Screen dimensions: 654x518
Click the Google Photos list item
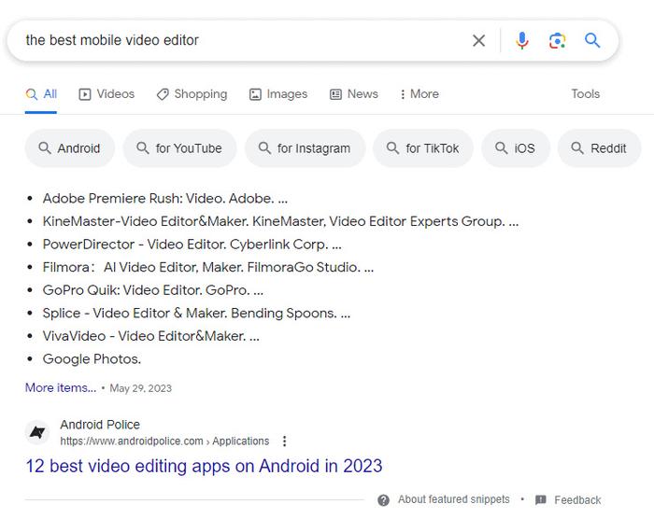pos(92,358)
